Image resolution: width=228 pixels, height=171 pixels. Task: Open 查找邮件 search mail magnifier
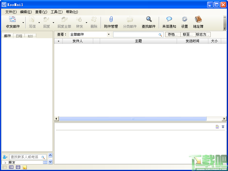(x=149, y=19)
